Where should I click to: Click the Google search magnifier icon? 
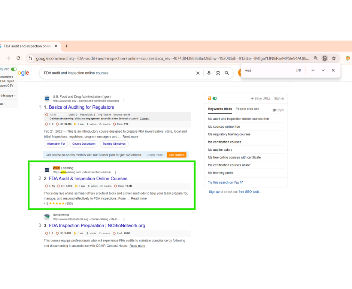(x=227, y=73)
